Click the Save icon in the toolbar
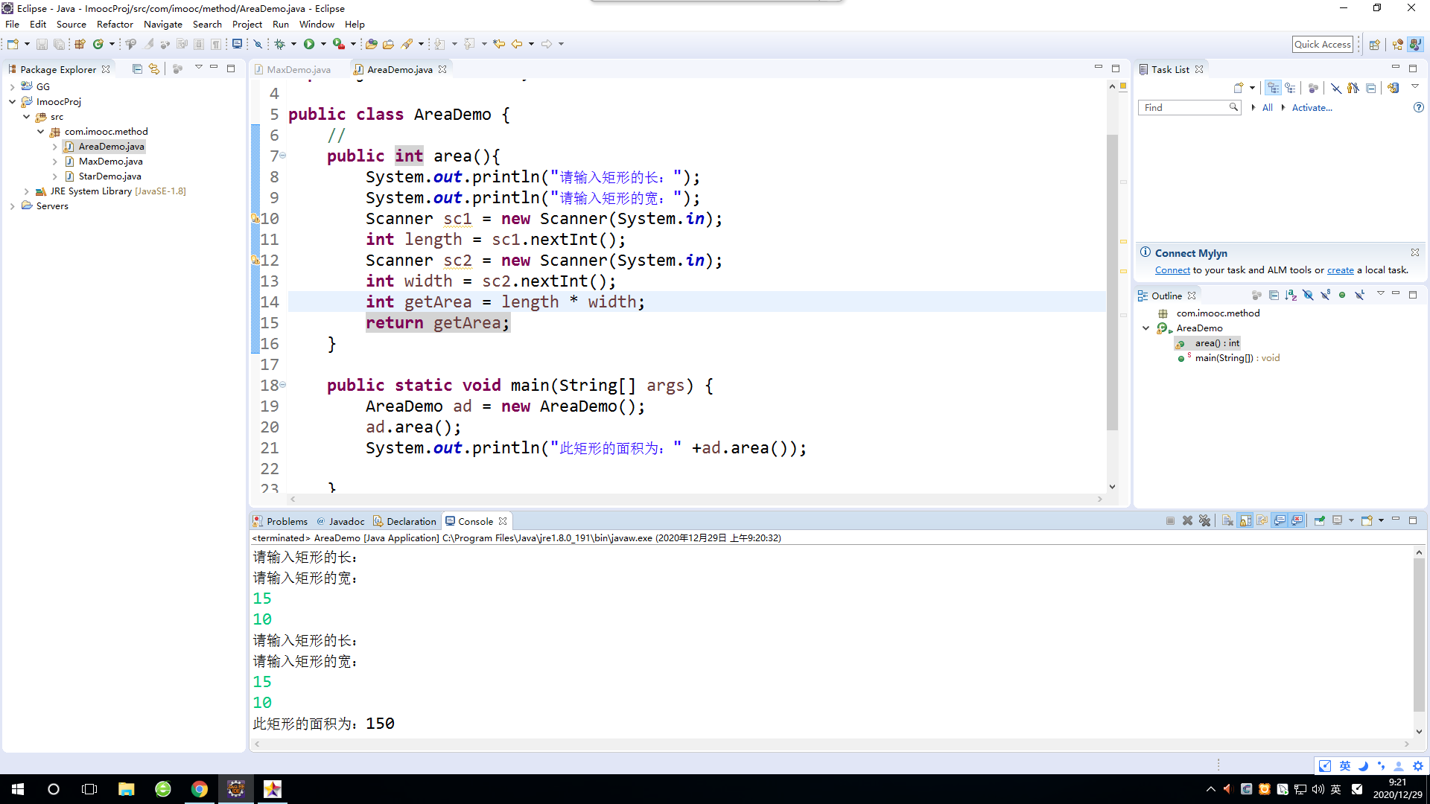The height and width of the screenshot is (804, 1430). (42, 44)
